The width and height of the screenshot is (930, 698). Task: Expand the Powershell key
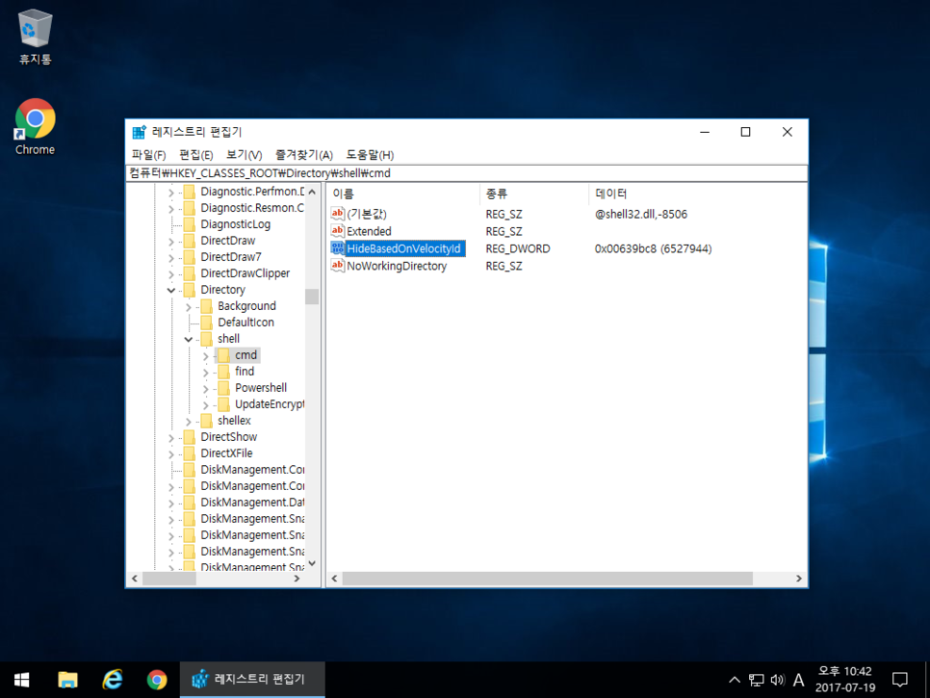click(x=205, y=388)
